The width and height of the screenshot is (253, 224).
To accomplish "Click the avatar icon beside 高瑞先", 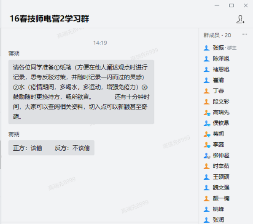I will click(207, 112).
